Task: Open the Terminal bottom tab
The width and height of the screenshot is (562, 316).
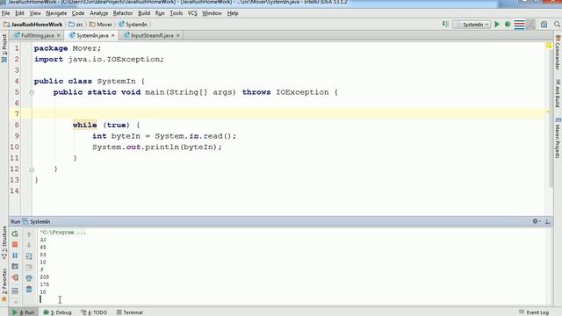Action: (x=130, y=312)
